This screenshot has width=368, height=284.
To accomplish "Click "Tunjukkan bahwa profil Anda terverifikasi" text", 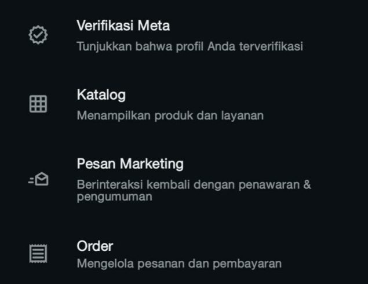I will click(190, 46).
